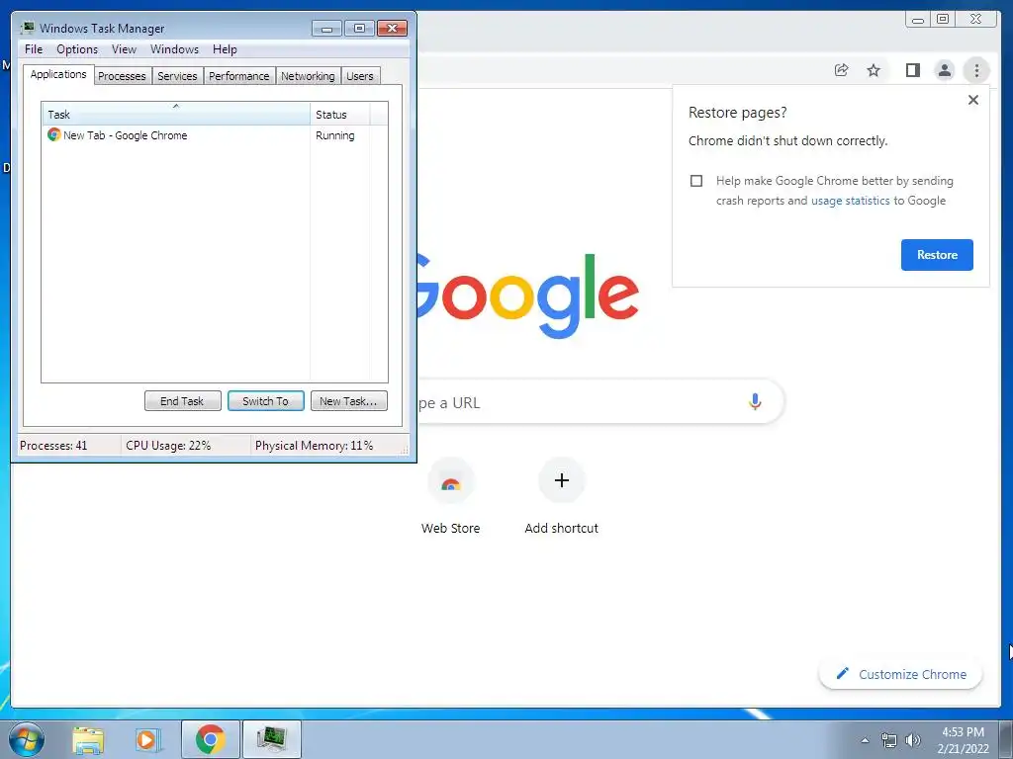Click the network tray icon
The image size is (1013, 759).
(889, 740)
